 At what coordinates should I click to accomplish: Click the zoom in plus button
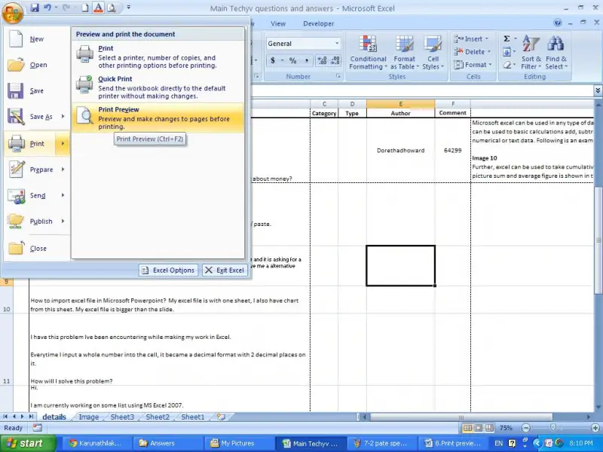click(595, 428)
